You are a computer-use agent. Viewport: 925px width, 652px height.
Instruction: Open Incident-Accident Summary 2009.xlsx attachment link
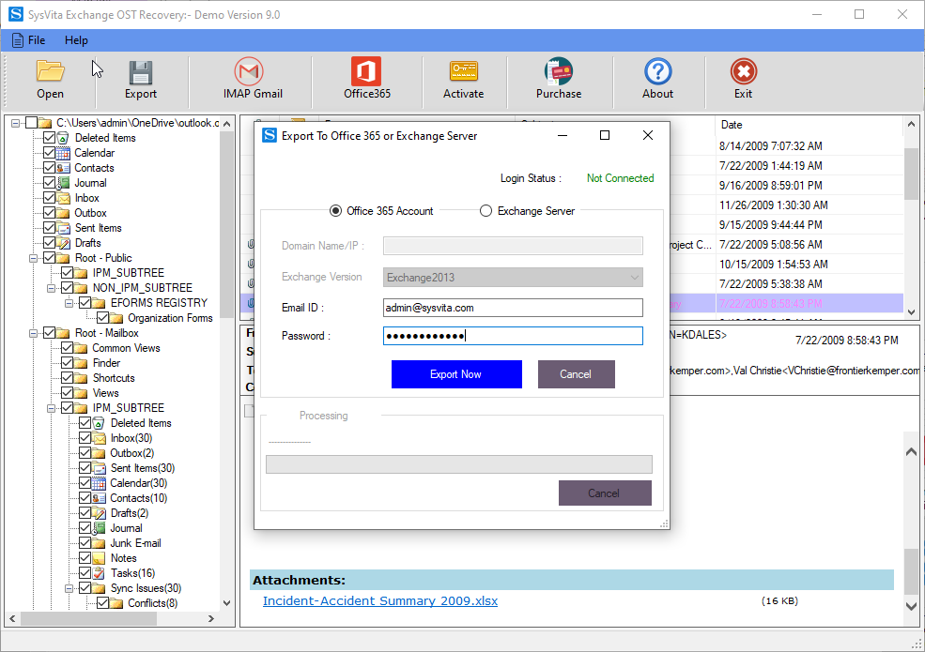pos(380,600)
